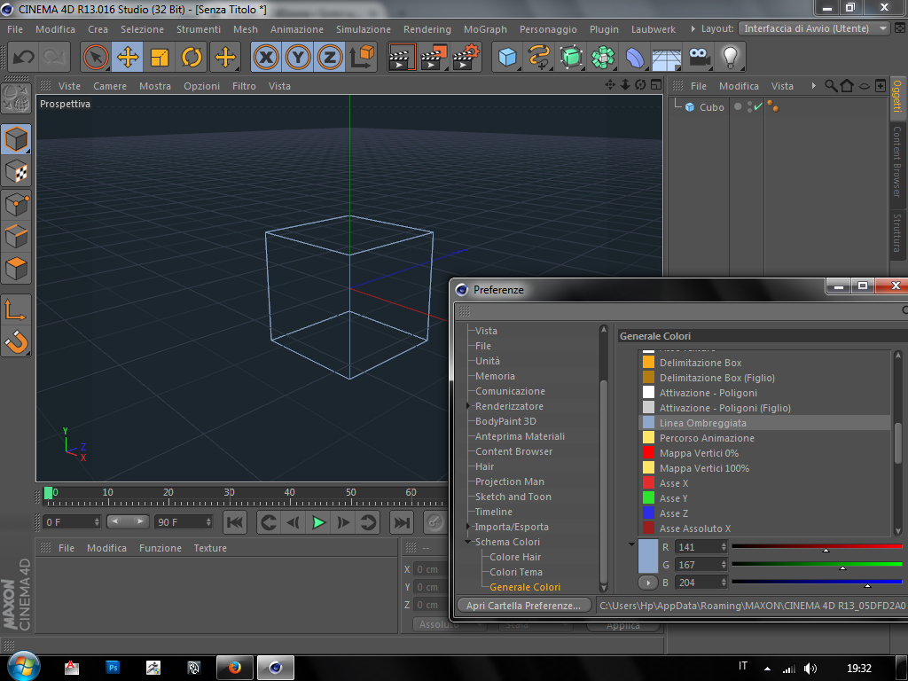Expand the Renderizzatore preferences tree item
Screen dimensions: 908x681
[x=468, y=406]
